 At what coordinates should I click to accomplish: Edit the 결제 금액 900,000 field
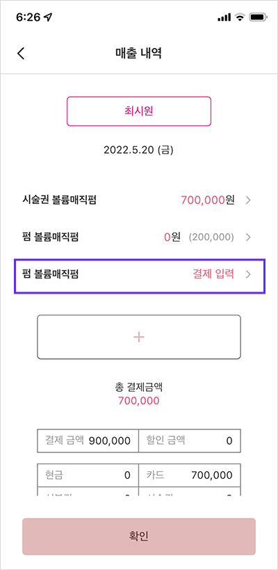(88, 441)
